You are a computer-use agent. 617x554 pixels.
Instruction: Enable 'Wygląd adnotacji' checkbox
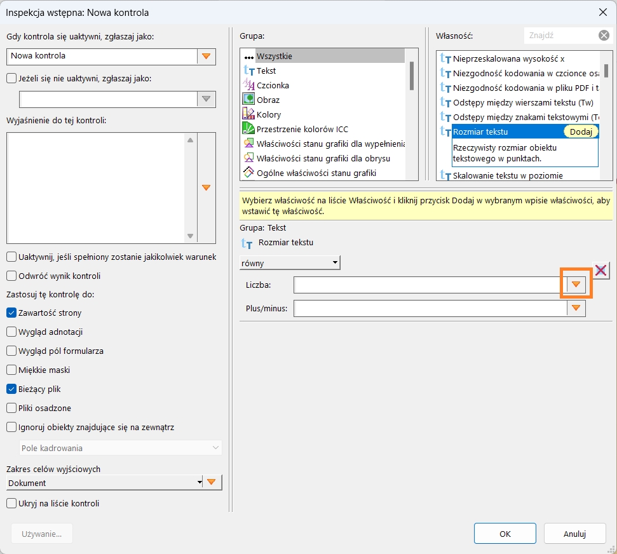pos(11,332)
